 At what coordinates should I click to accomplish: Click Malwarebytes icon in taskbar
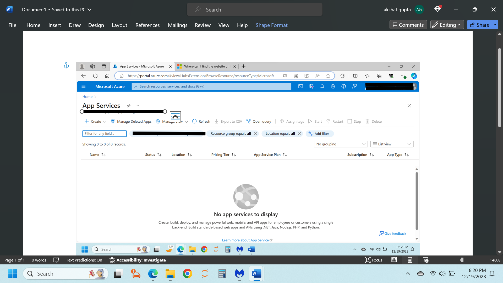tap(239, 274)
